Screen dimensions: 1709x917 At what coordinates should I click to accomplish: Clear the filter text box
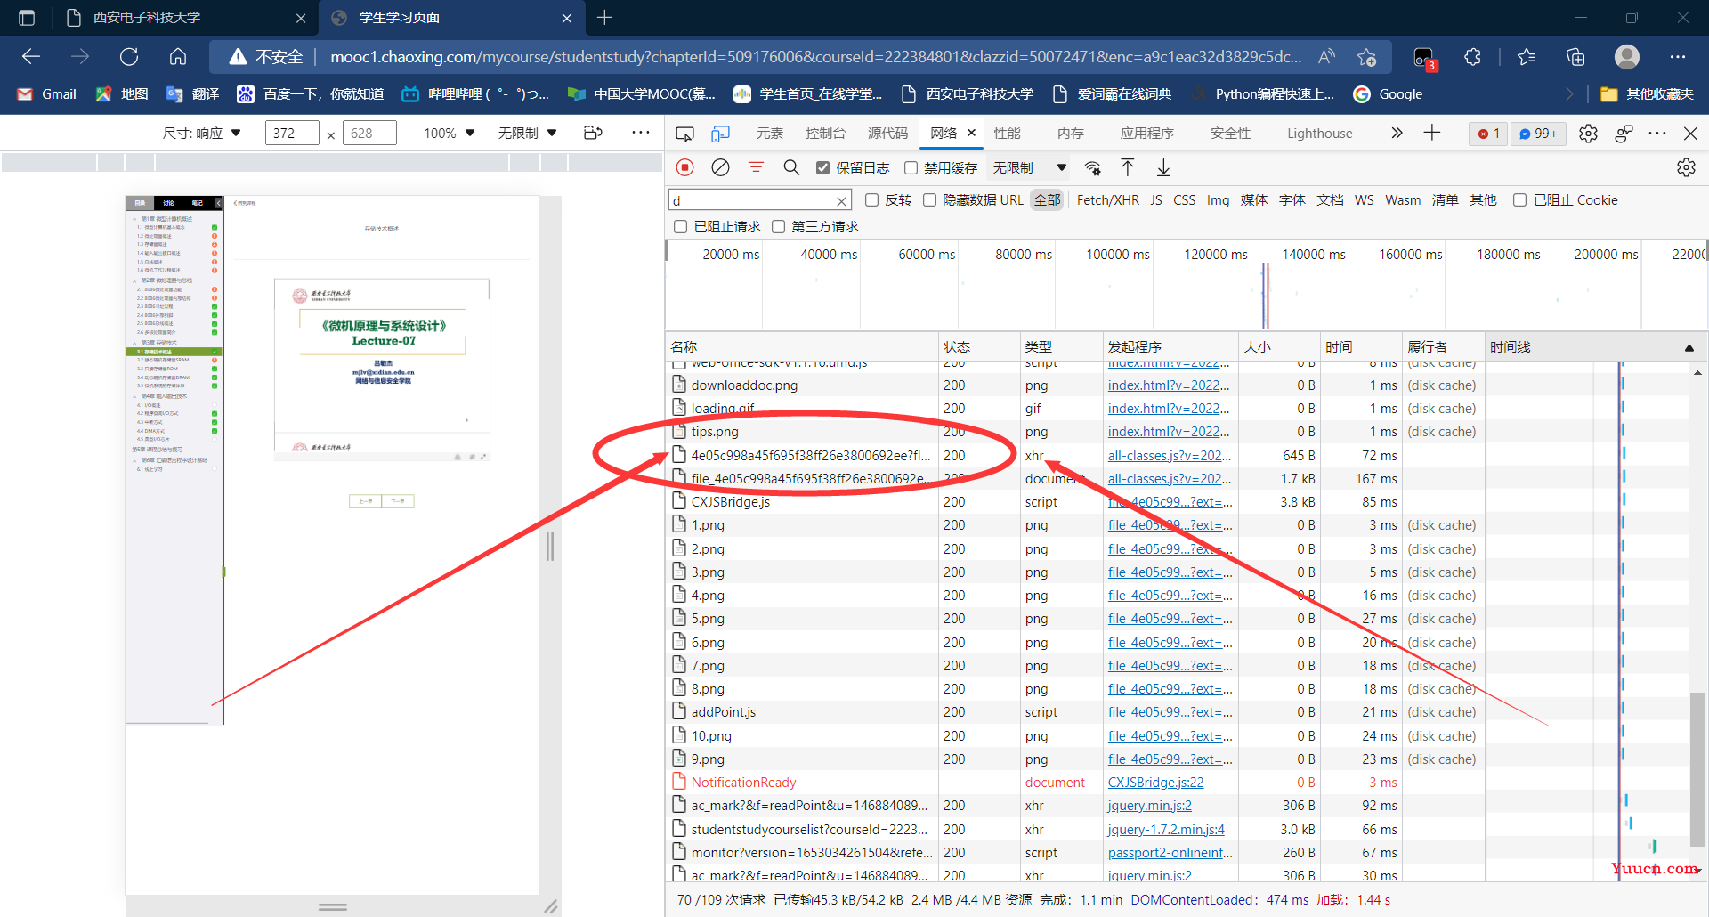841,201
